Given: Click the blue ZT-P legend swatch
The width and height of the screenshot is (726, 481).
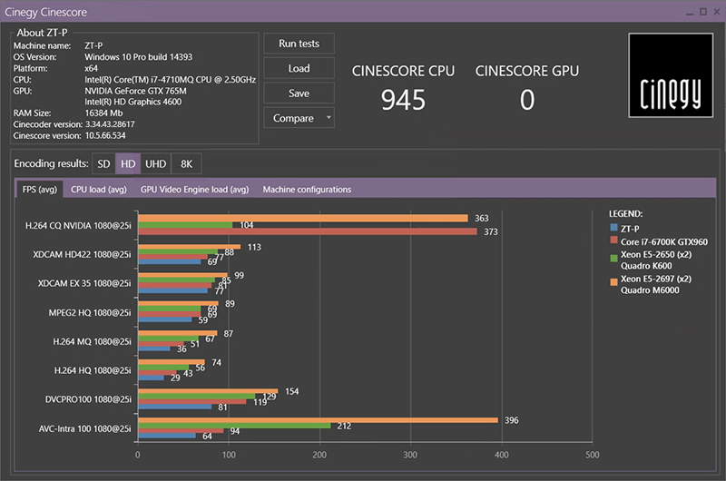Looking at the screenshot, I should 614,228.
